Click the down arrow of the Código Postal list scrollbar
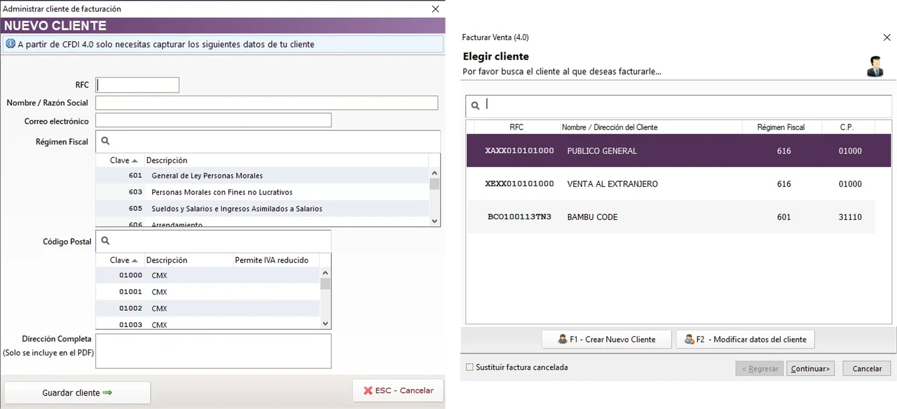897x409 pixels. 325,324
